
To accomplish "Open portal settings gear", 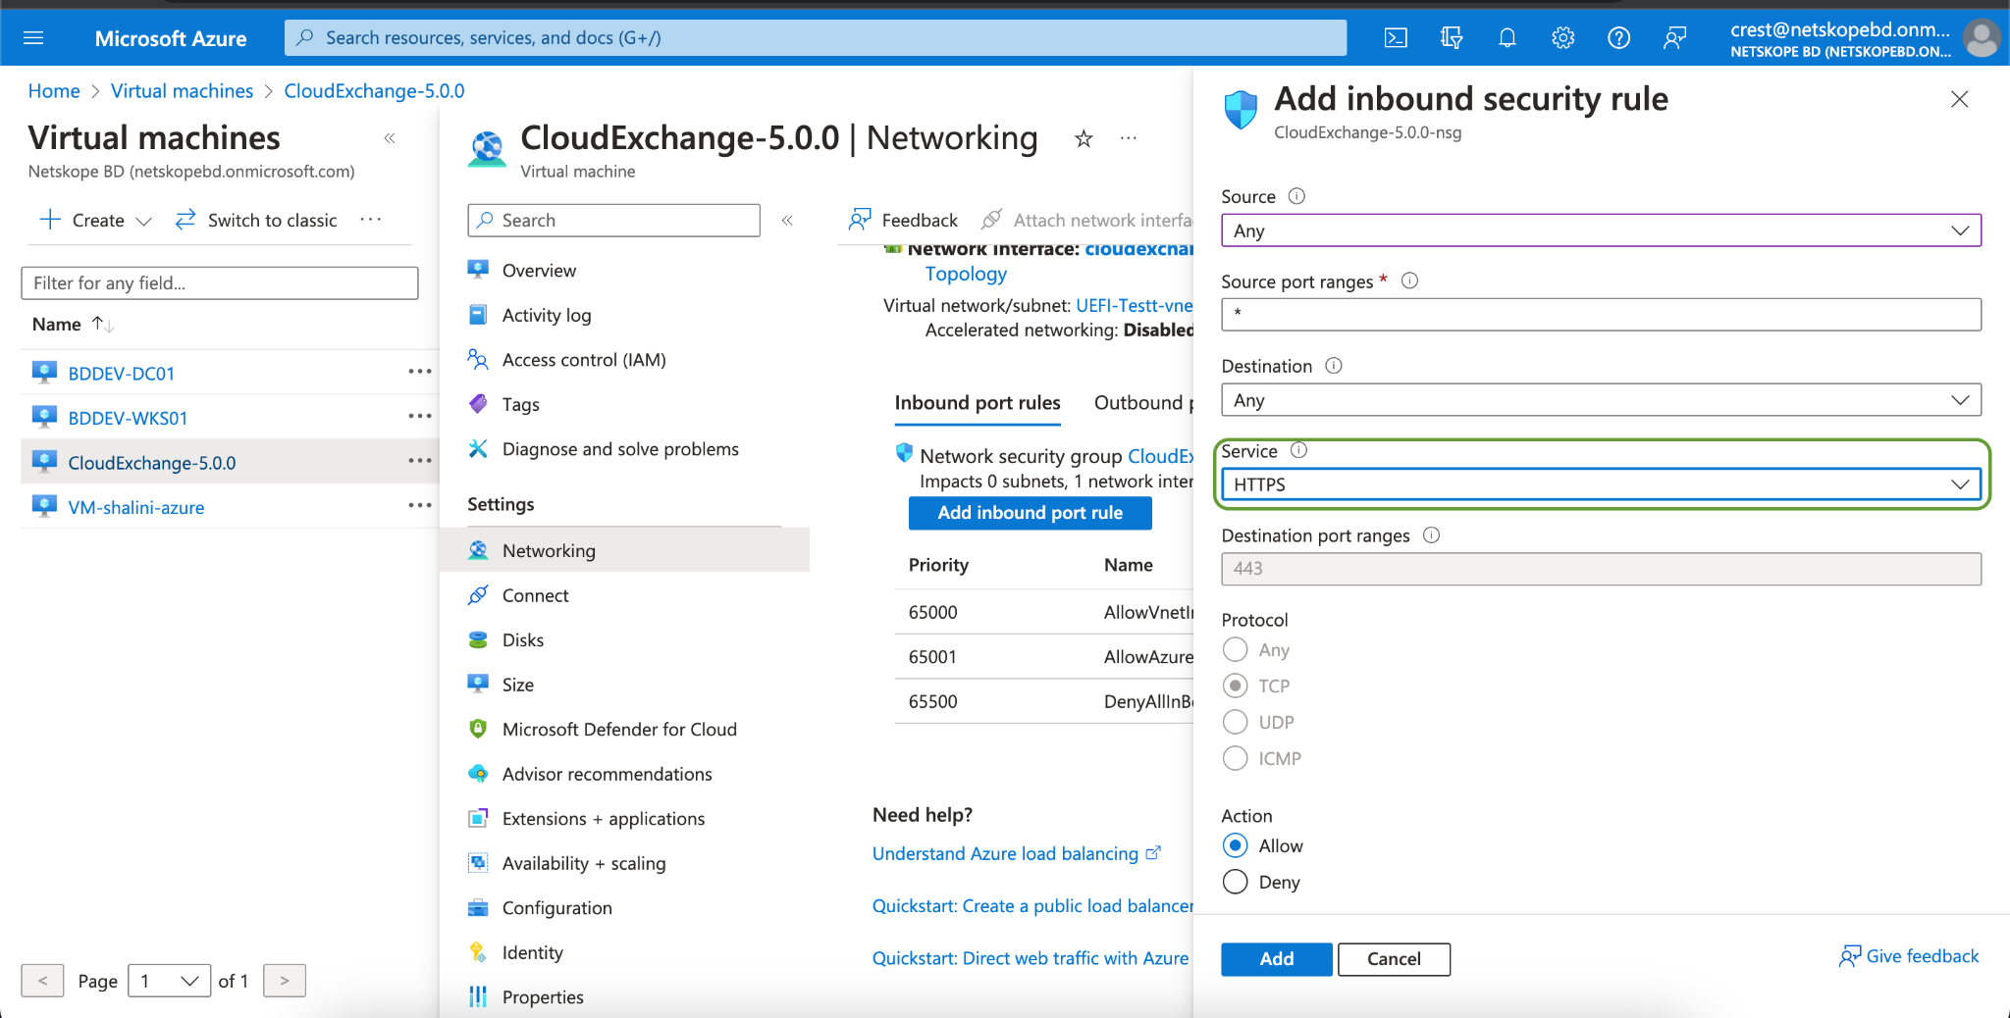I will (1563, 38).
